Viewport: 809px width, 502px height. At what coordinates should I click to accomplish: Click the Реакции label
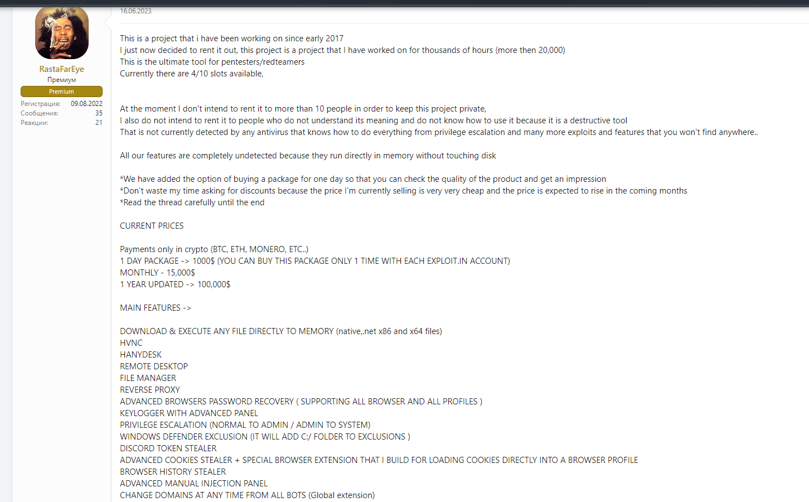34,123
